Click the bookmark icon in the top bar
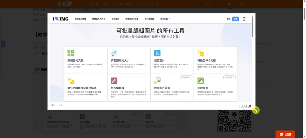 197,4
